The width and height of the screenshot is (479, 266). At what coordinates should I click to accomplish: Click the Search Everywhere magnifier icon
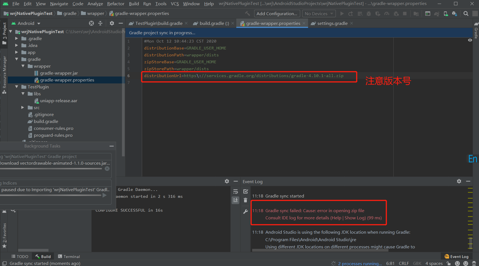pyautogui.click(x=466, y=14)
